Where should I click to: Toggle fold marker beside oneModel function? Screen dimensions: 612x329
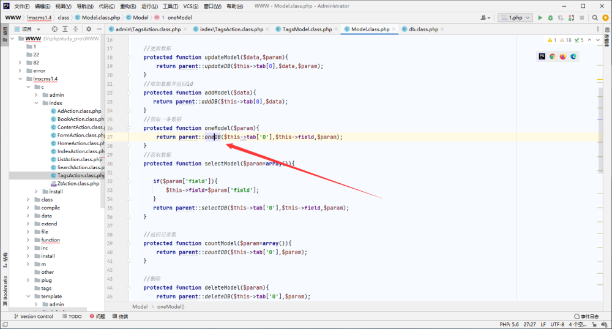(x=129, y=128)
